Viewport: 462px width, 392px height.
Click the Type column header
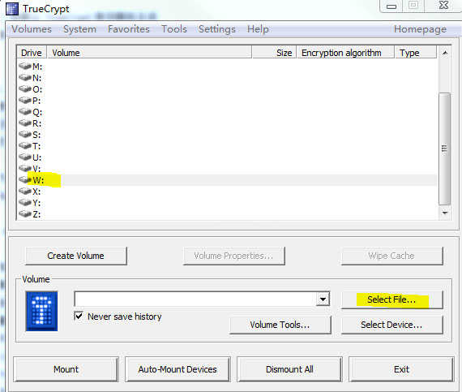pos(416,53)
